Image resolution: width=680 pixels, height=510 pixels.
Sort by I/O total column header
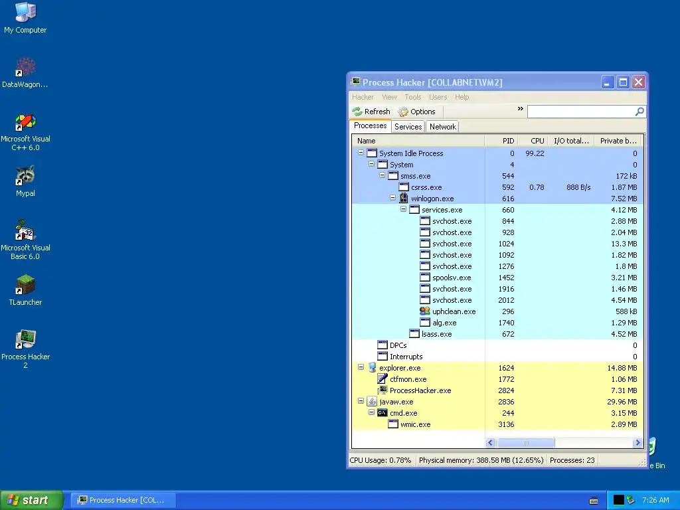coord(570,141)
